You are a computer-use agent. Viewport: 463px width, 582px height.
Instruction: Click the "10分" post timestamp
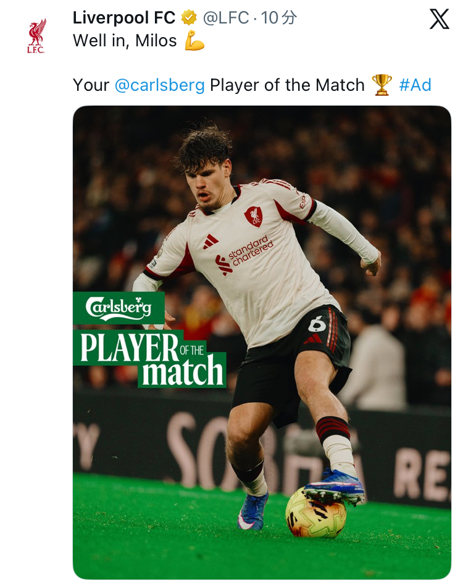(279, 19)
